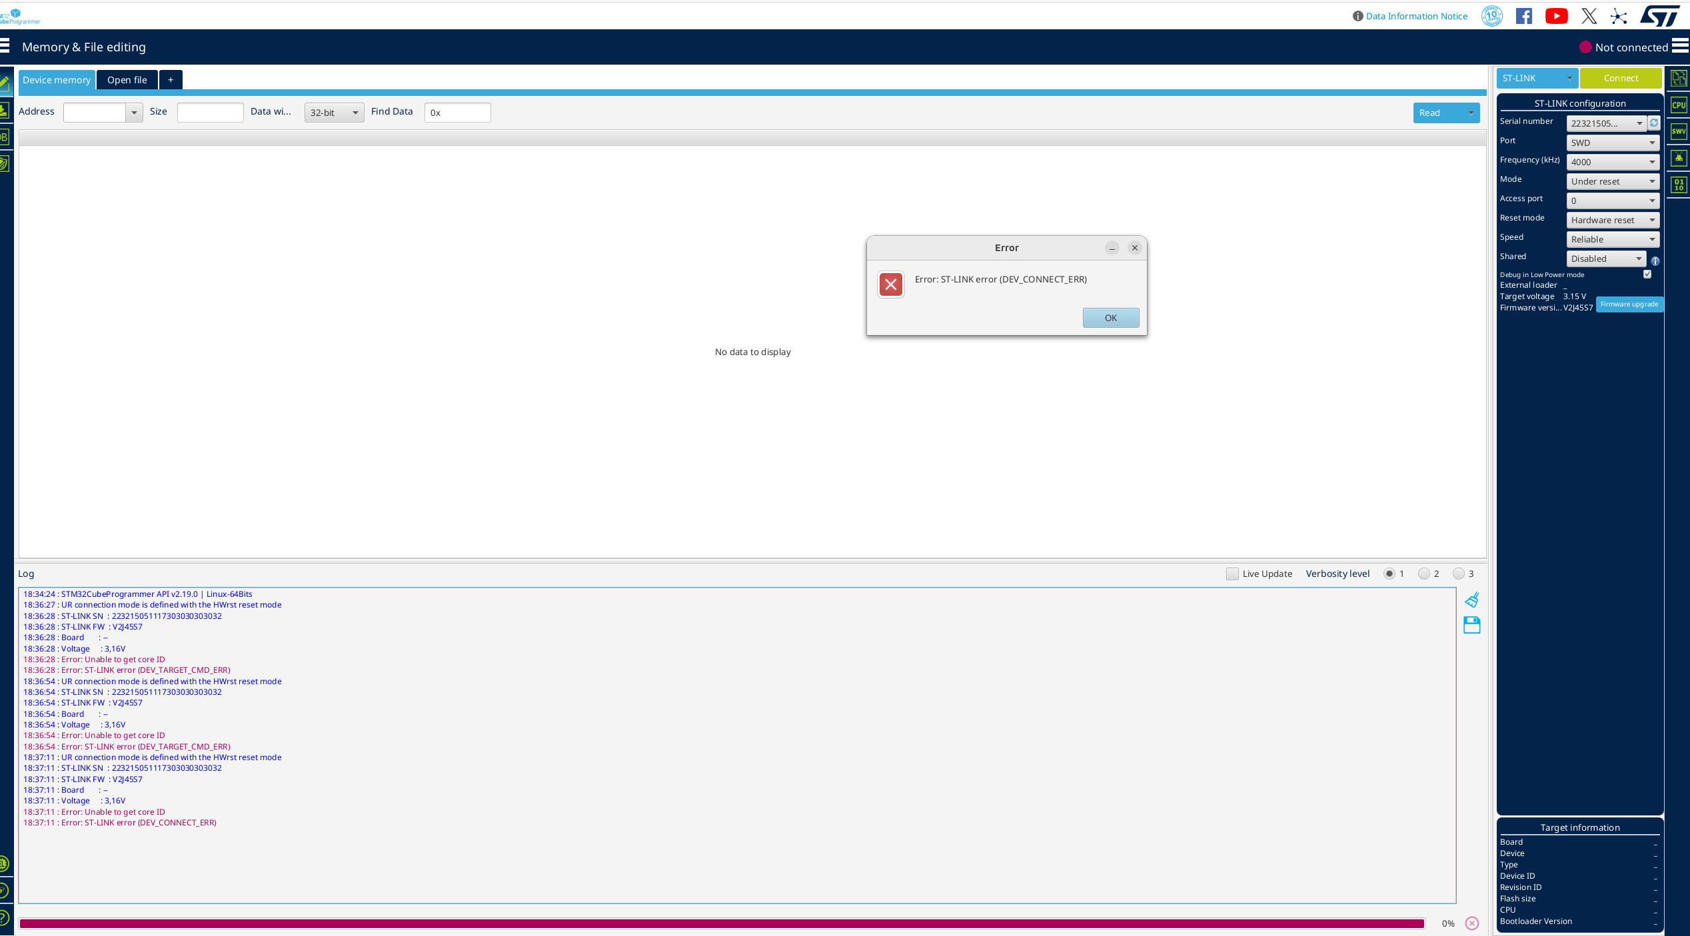Click the Find Data input field
The height and width of the screenshot is (936, 1690).
pos(458,113)
